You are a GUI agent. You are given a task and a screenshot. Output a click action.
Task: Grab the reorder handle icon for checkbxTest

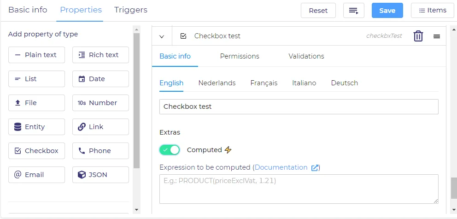pyautogui.click(x=437, y=36)
